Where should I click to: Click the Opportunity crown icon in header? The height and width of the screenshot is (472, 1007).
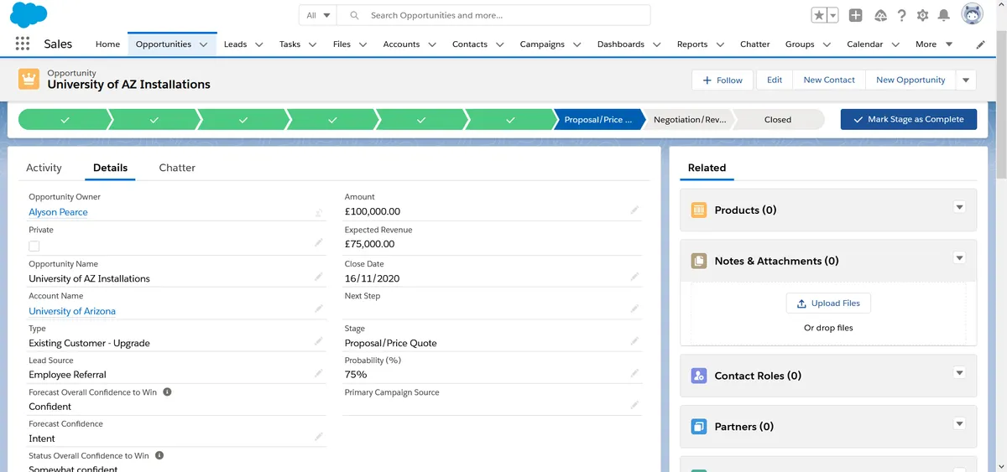pyautogui.click(x=29, y=80)
